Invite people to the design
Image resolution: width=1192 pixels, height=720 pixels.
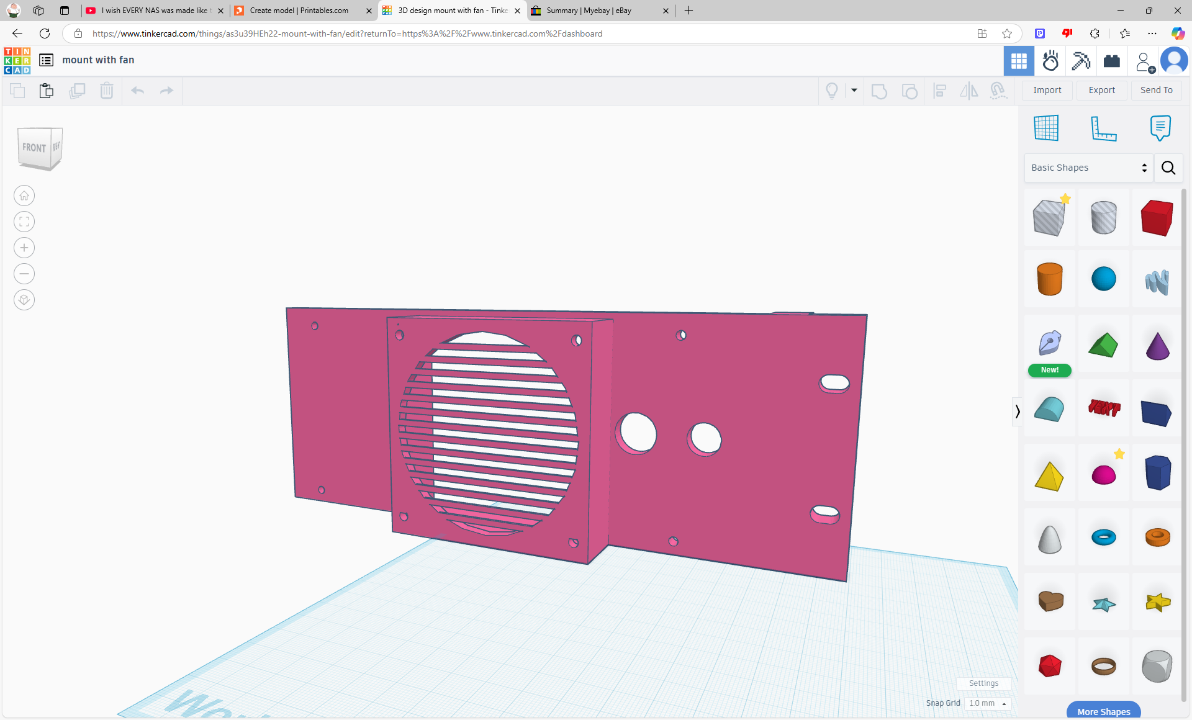click(x=1144, y=61)
